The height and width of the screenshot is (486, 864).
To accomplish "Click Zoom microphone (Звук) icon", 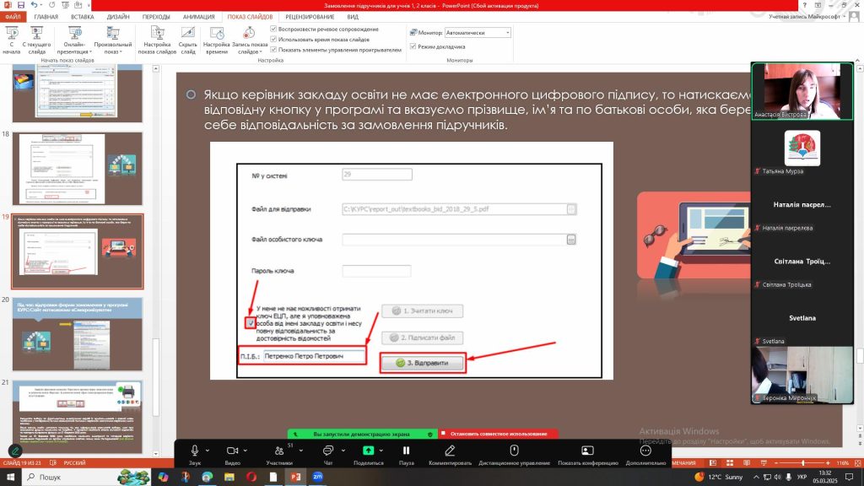I will [x=195, y=451].
